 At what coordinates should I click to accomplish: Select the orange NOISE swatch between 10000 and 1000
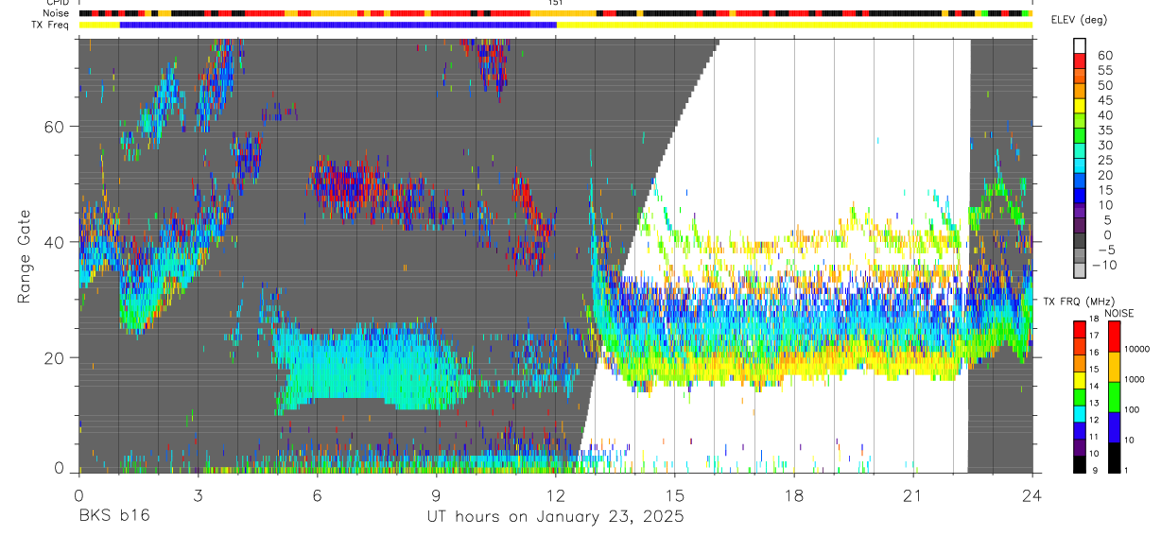(x=1113, y=366)
